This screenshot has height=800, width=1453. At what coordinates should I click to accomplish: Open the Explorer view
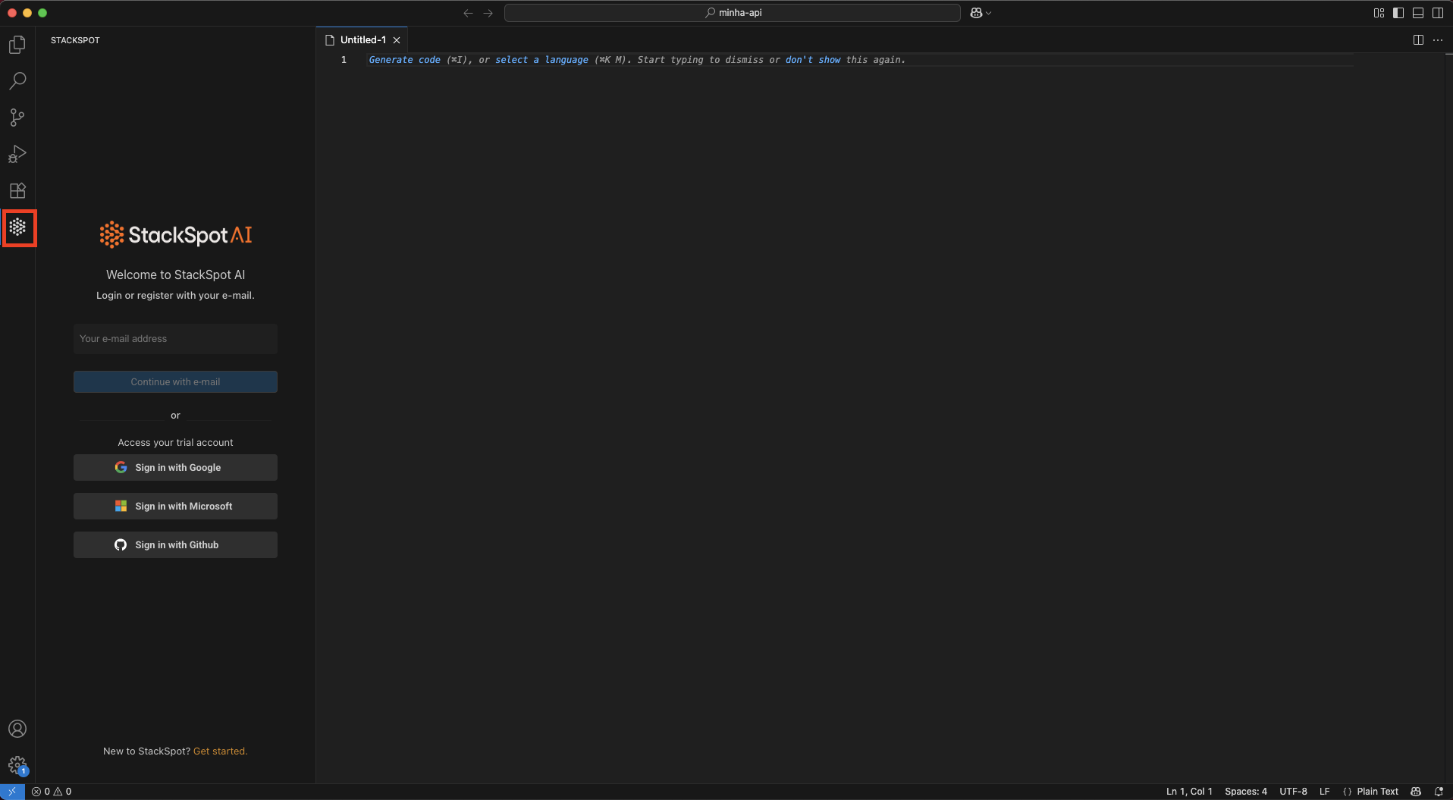(17, 44)
